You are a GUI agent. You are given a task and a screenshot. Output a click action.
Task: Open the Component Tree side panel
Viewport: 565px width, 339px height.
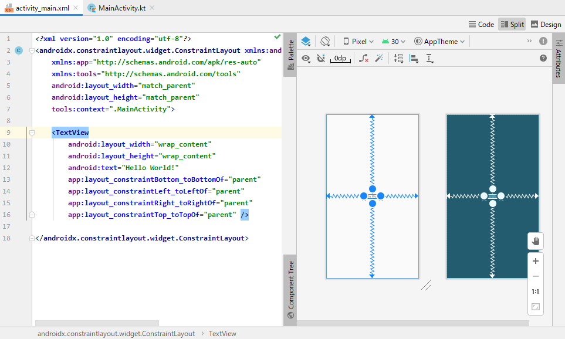pos(290,290)
